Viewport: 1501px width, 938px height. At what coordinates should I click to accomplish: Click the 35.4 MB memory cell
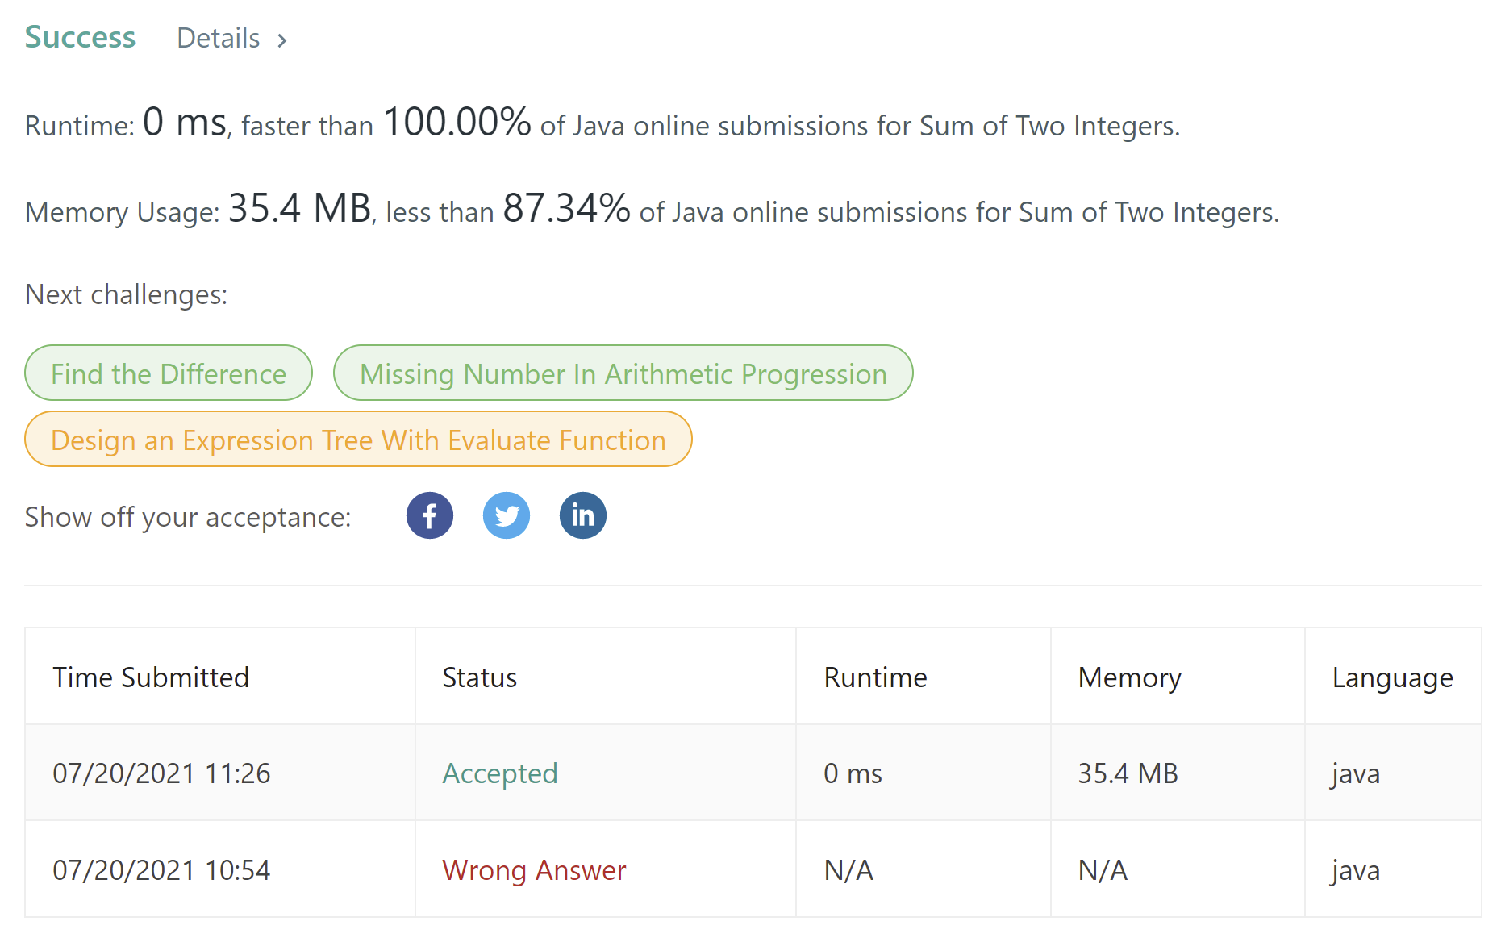[1128, 773]
